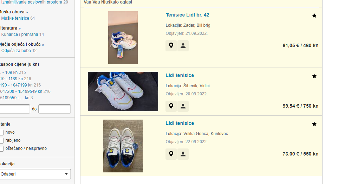Tick the rabljeno condition checkbox

click(1, 140)
